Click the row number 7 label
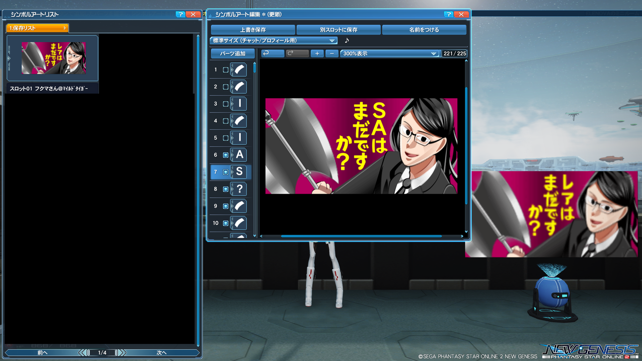This screenshot has width=642, height=361. [x=216, y=172]
